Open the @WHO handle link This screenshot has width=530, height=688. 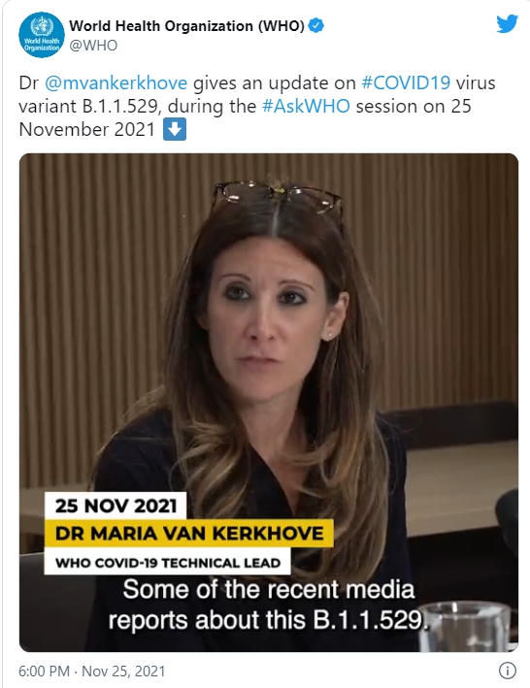93,46
